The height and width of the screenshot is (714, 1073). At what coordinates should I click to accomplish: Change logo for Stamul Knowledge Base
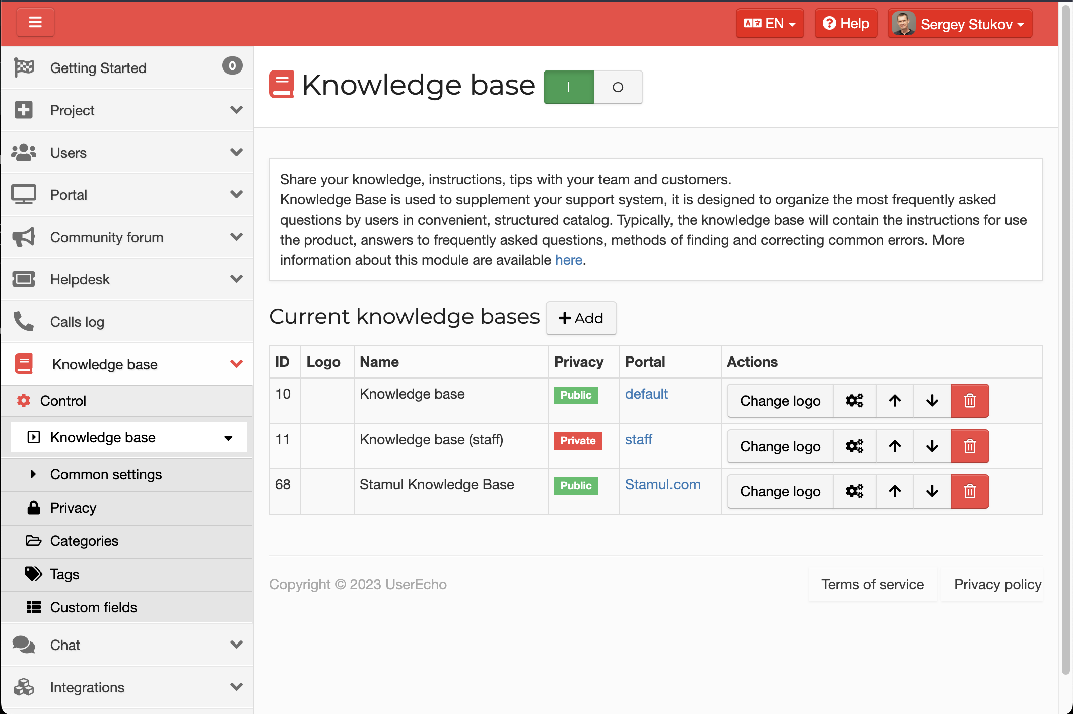780,491
